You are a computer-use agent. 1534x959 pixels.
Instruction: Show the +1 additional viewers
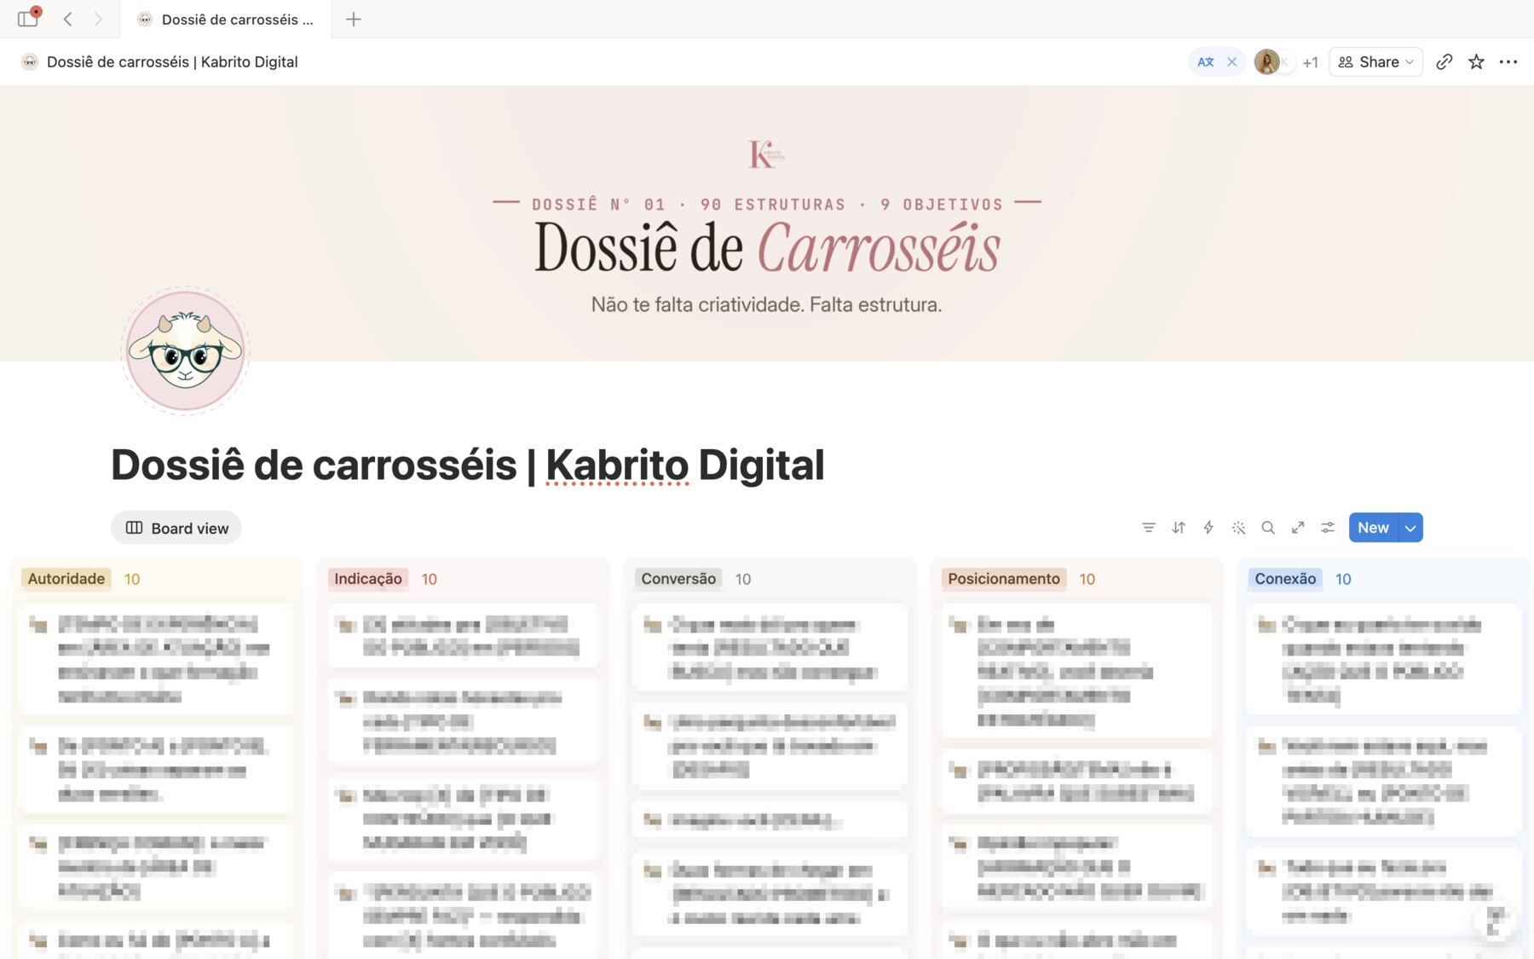pyautogui.click(x=1310, y=62)
